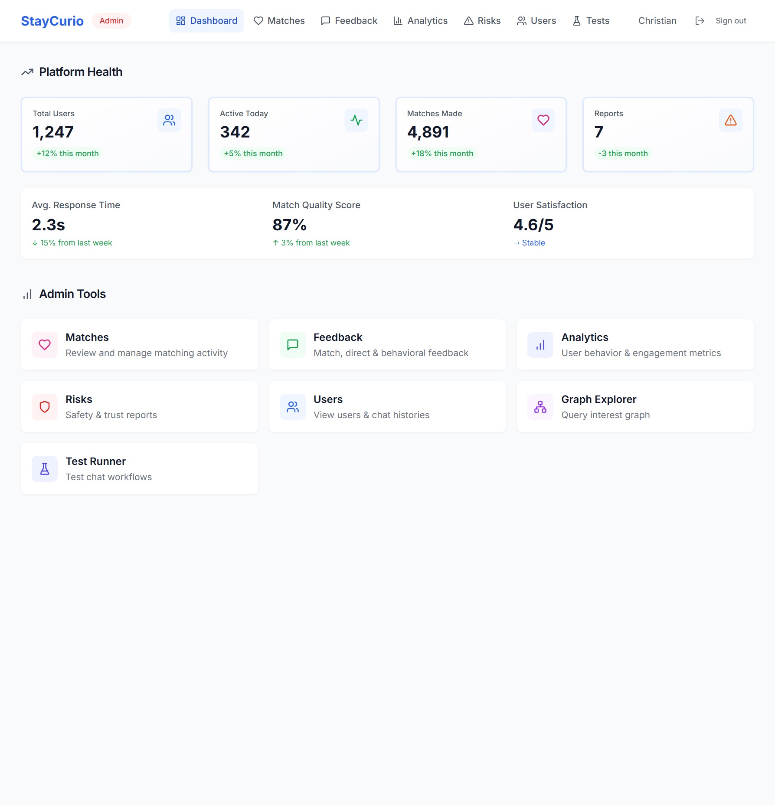Open Risks in the top navigation
The image size is (775, 805).
[482, 21]
